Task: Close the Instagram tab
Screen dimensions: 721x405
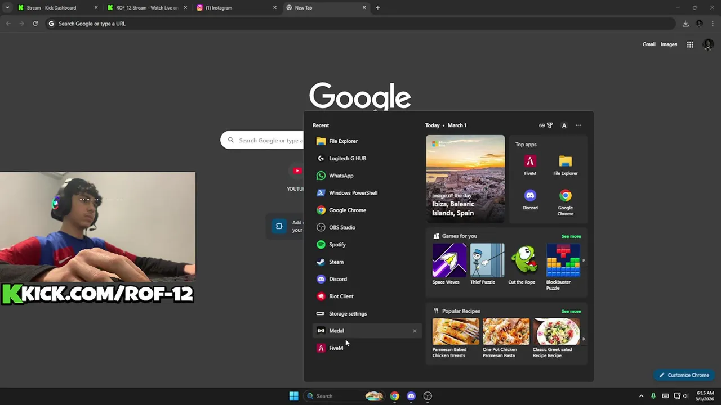Action: 275,8
